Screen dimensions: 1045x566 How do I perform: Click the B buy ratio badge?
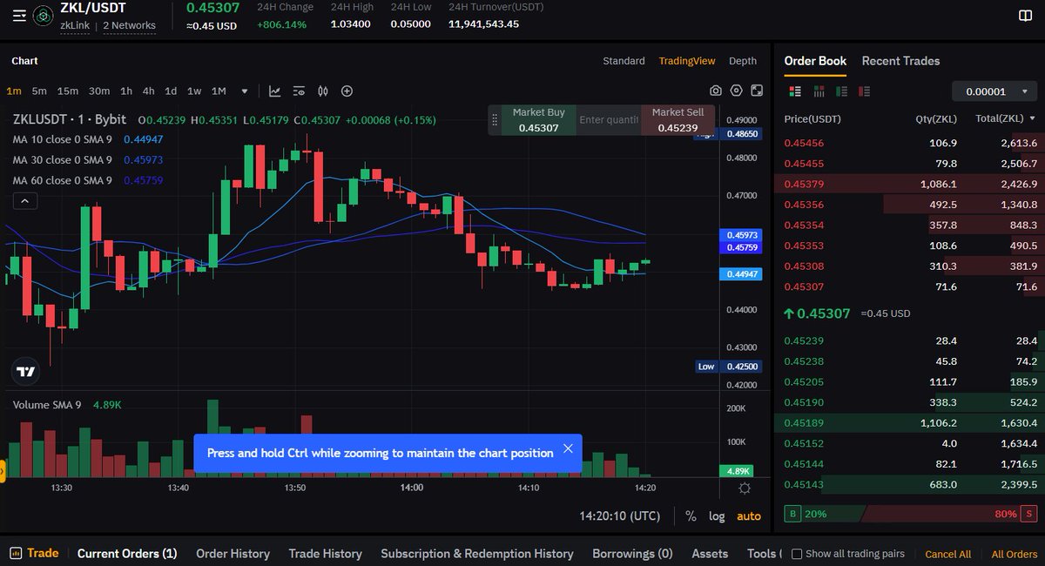point(792,514)
